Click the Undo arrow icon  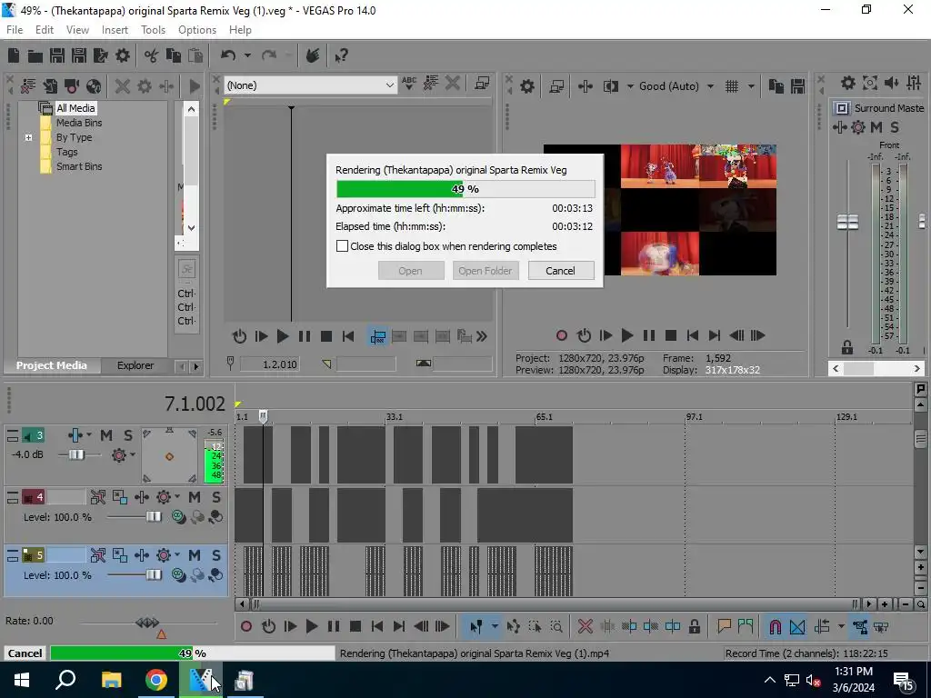pos(228,55)
